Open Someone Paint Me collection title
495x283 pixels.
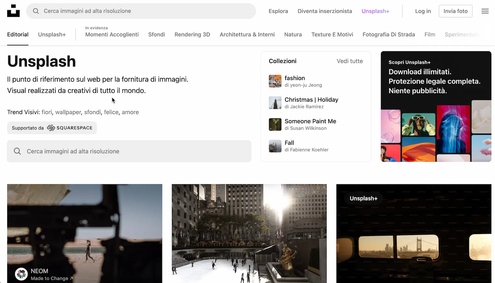point(310,121)
